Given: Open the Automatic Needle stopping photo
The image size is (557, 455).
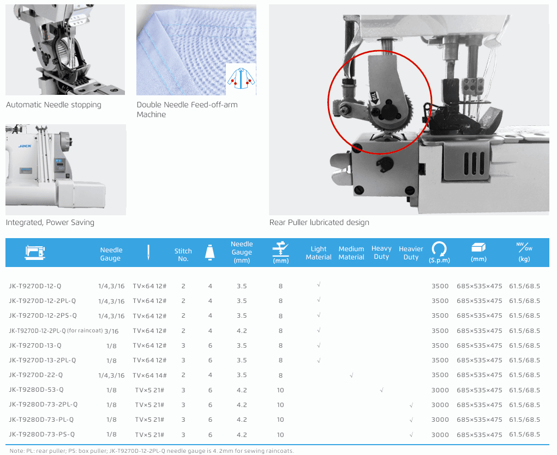Looking at the screenshot, I should (65, 50).
